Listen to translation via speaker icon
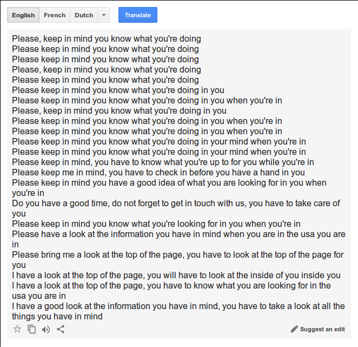 46,329
